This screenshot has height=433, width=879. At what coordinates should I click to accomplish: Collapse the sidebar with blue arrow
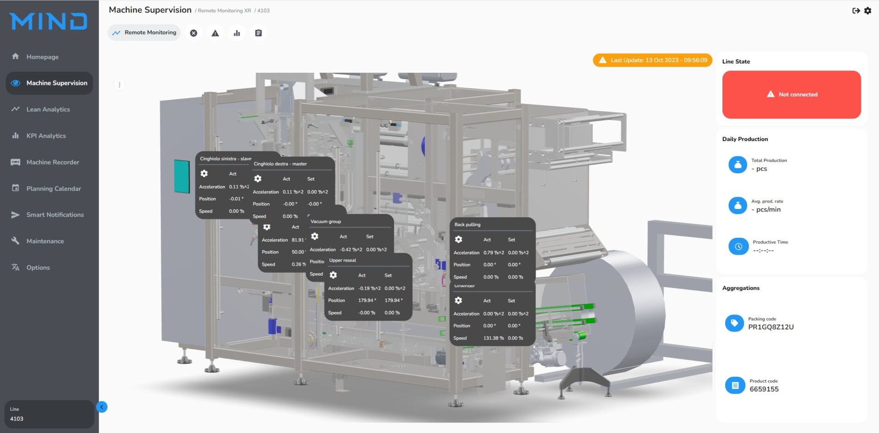point(102,407)
